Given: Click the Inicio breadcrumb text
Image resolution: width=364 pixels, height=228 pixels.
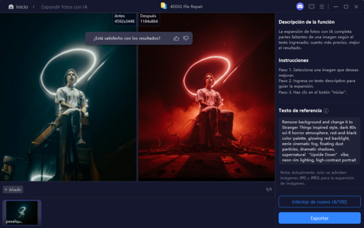Looking at the screenshot, I should tap(22, 7).
